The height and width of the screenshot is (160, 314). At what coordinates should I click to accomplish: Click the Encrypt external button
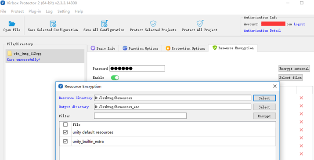294,69
